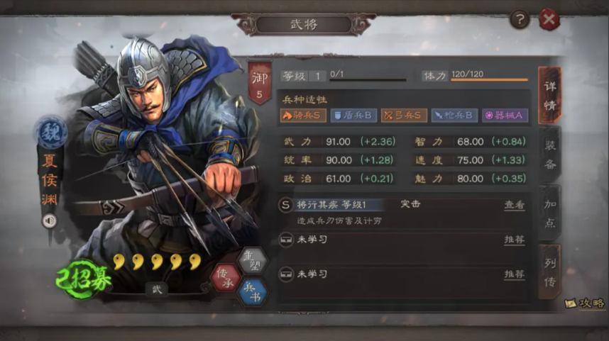
Task: View 将行其疾 skill via 查看 link
Action: pos(515,205)
